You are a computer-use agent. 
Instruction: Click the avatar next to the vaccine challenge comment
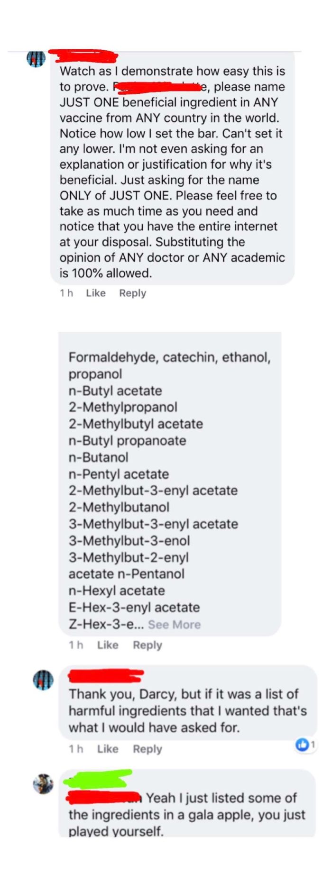[36, 58]
